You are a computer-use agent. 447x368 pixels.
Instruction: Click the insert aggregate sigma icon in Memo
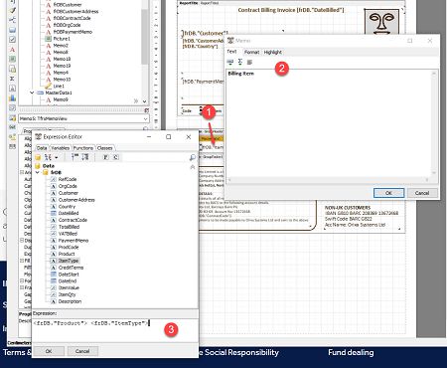tap(240, 62)
